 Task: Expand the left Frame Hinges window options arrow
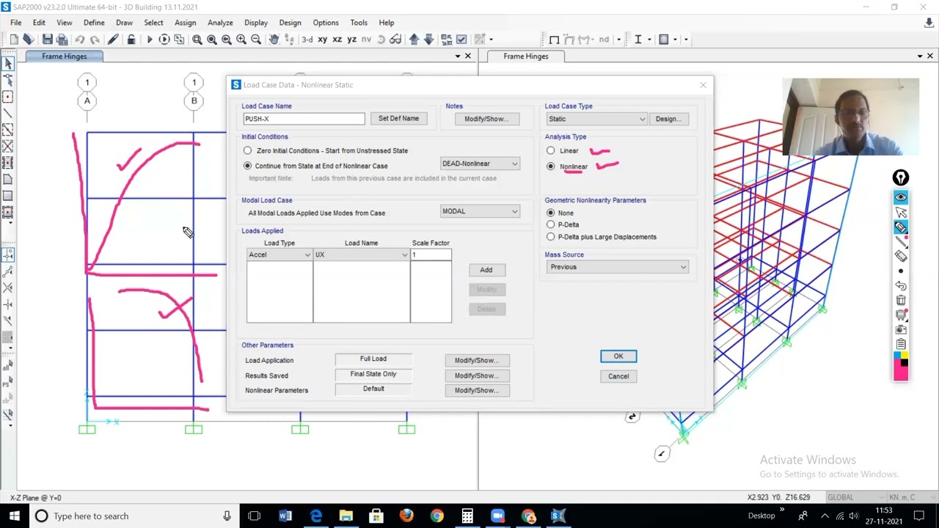click(x=457, y=56)
